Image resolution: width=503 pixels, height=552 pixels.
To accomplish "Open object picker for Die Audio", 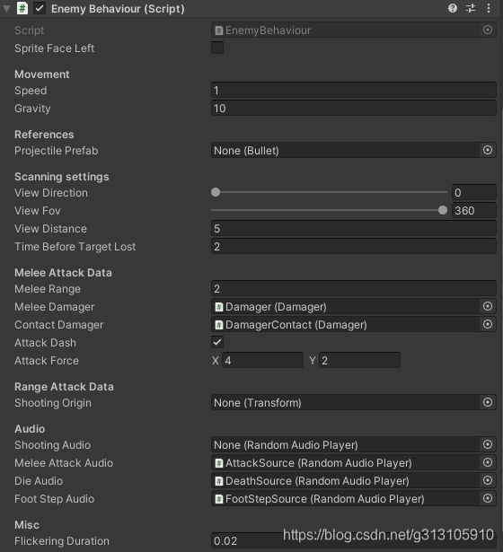I will 488,480.
